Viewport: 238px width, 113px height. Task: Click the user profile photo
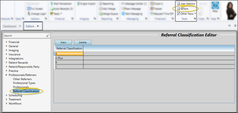pos(230,10)
